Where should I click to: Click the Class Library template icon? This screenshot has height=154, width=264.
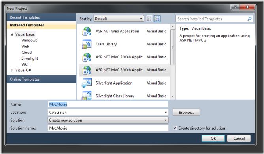86,44
